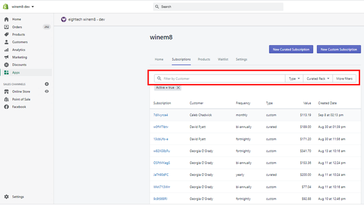Click the Online Store storefront icon
Image resolution: width=364 pixels, height=205 pixels.
tap(7, 91)
